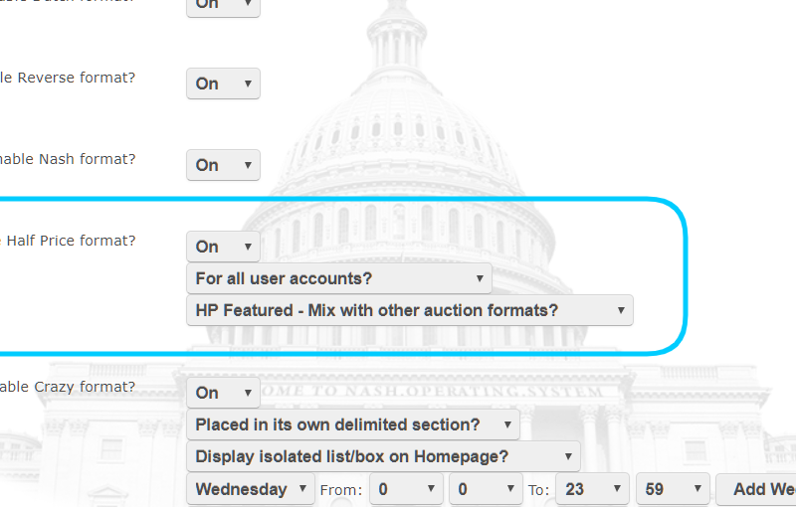Open the Nash format On dropdown
This screenshot has width=796, height=507.
coord(223,165)
